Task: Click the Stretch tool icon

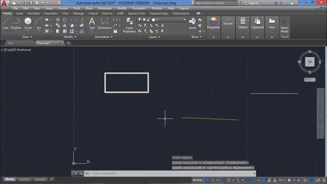Action: 58,31
